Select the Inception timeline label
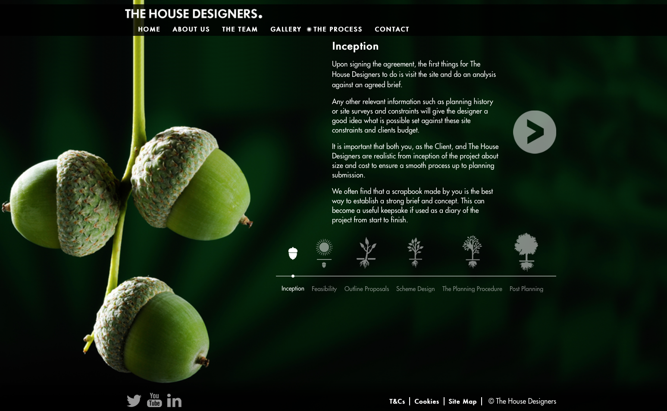The height and width of the screenshot is (411, 667). coord(293,288)
